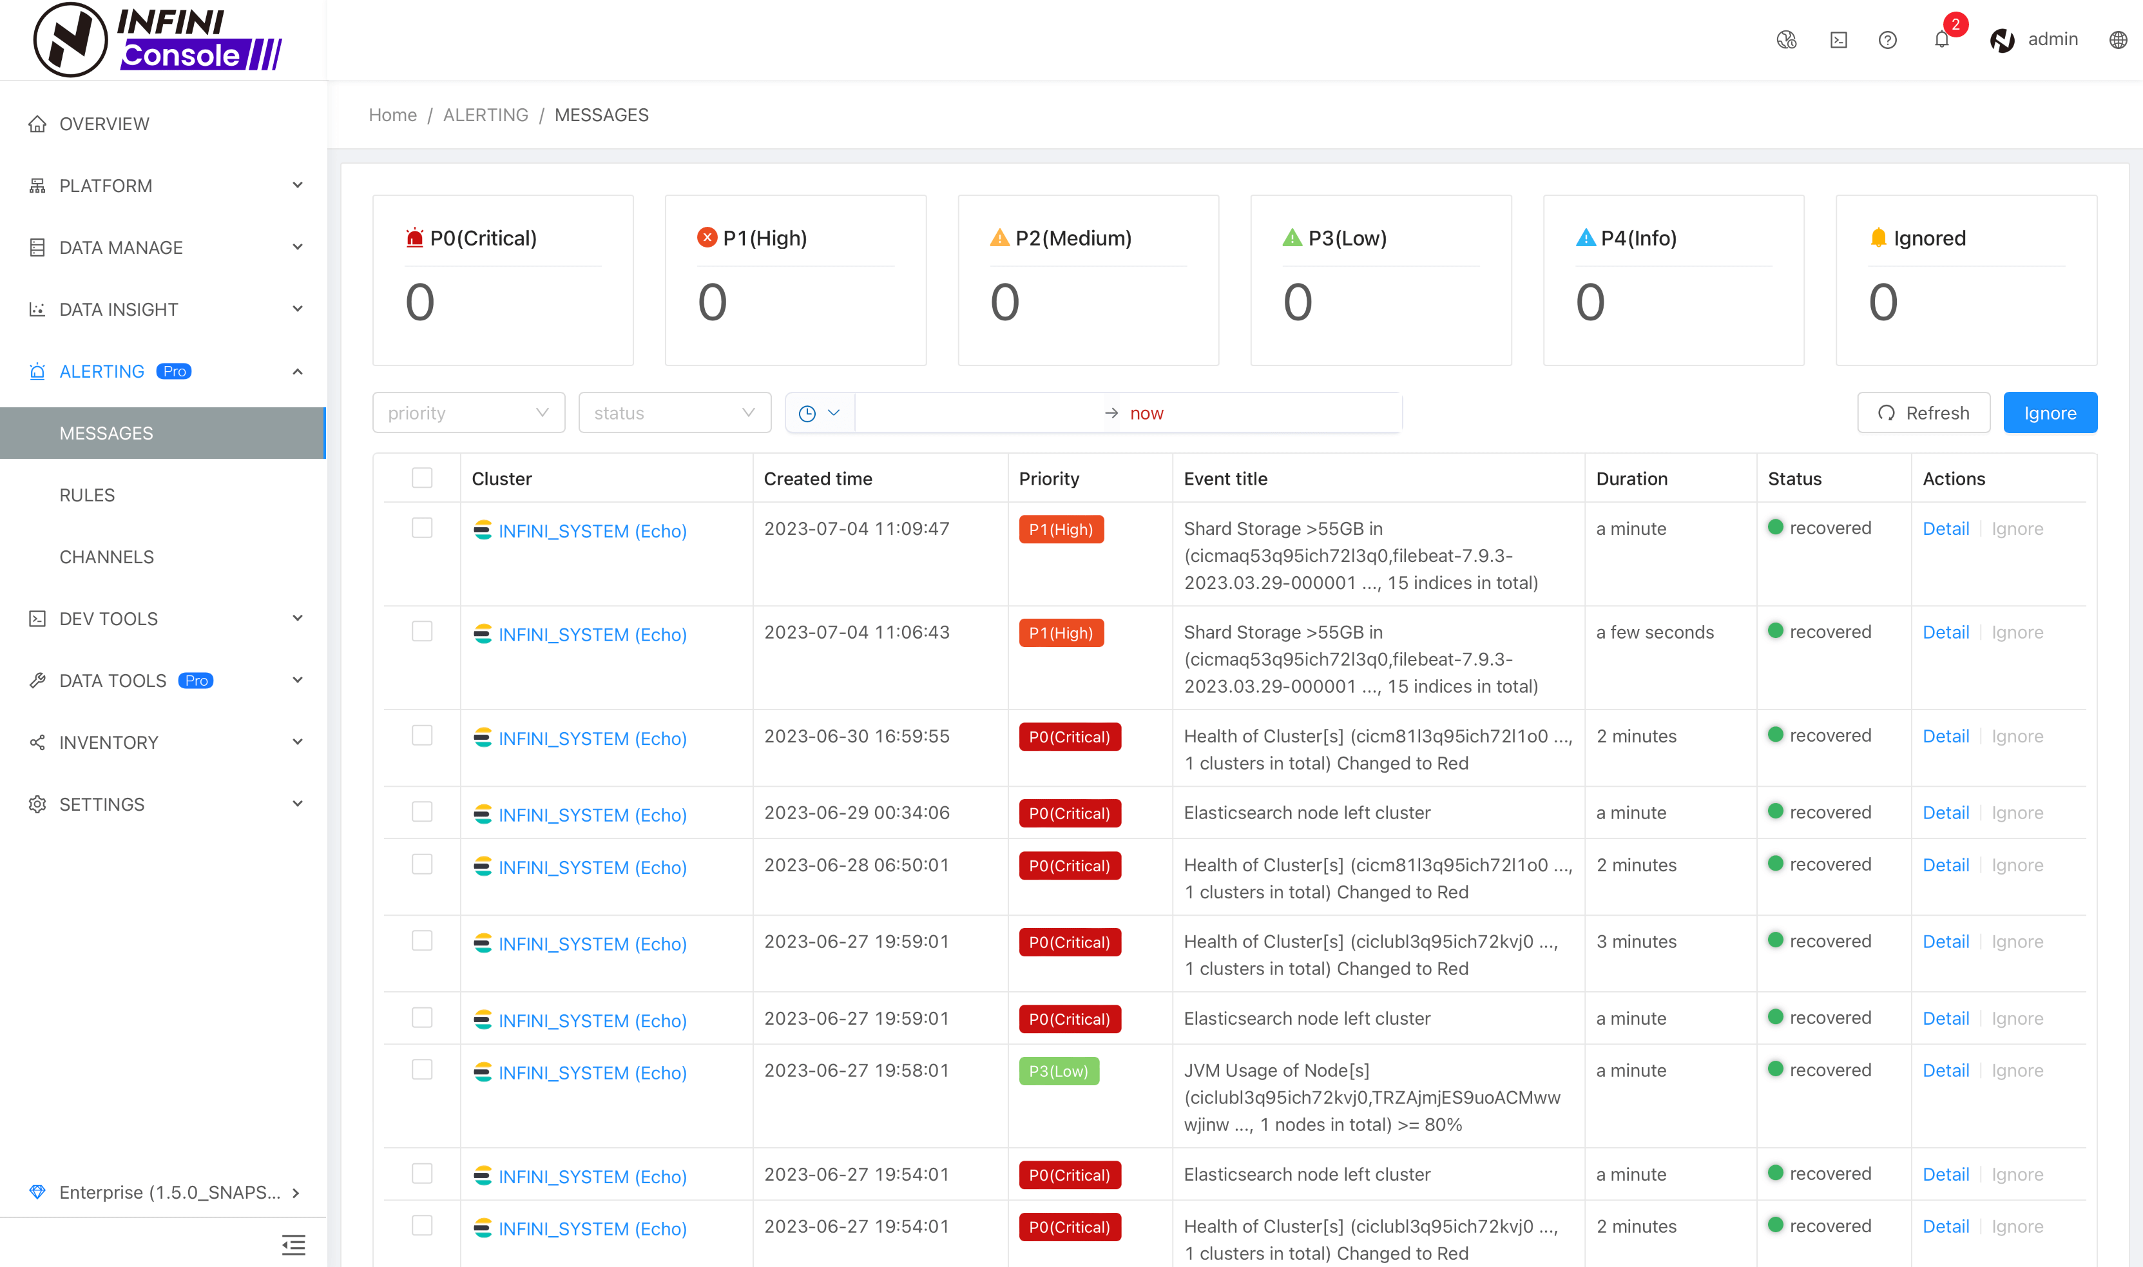Check the Elasticsearch node left row at 19:54:01
Image resolution: width=2143 pixels, height=1267 pixels.
[x=421, y=1174]
